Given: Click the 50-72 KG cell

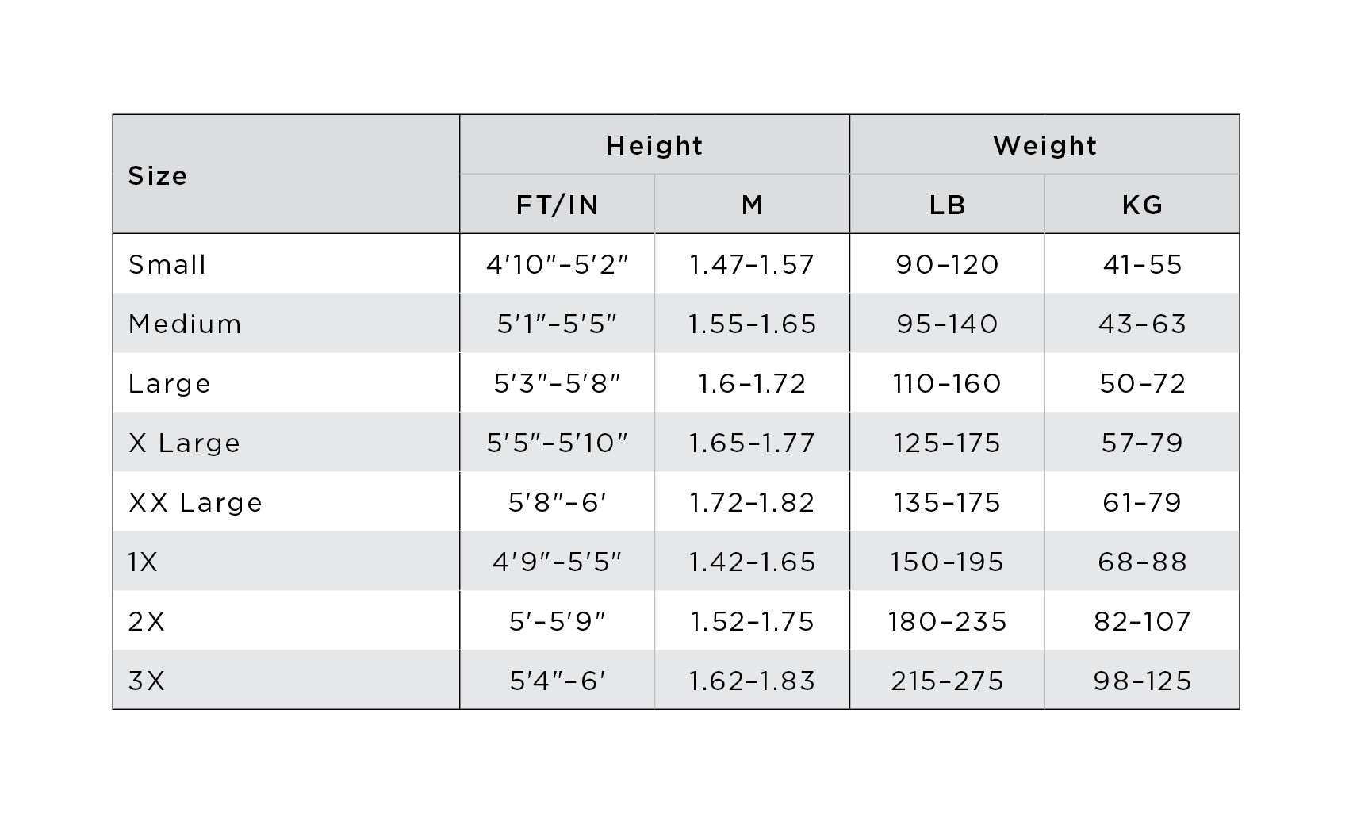Looking at the screenshot, I should click(x=1142, y=383).
